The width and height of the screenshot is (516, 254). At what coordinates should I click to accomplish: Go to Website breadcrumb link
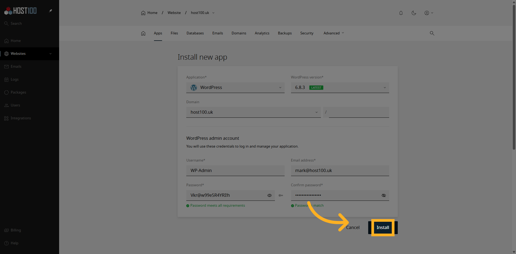174,13
